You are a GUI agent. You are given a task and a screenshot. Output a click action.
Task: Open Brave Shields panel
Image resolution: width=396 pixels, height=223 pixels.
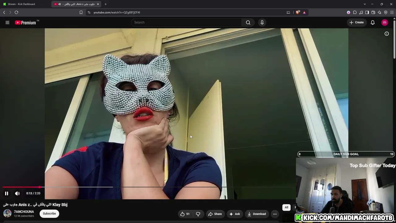(x=298, y=12)
